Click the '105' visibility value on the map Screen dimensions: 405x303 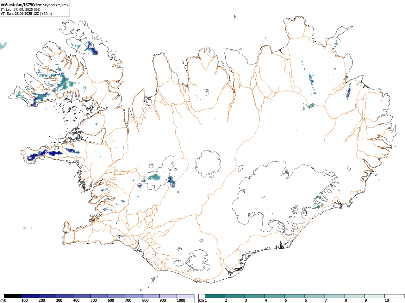90,47
